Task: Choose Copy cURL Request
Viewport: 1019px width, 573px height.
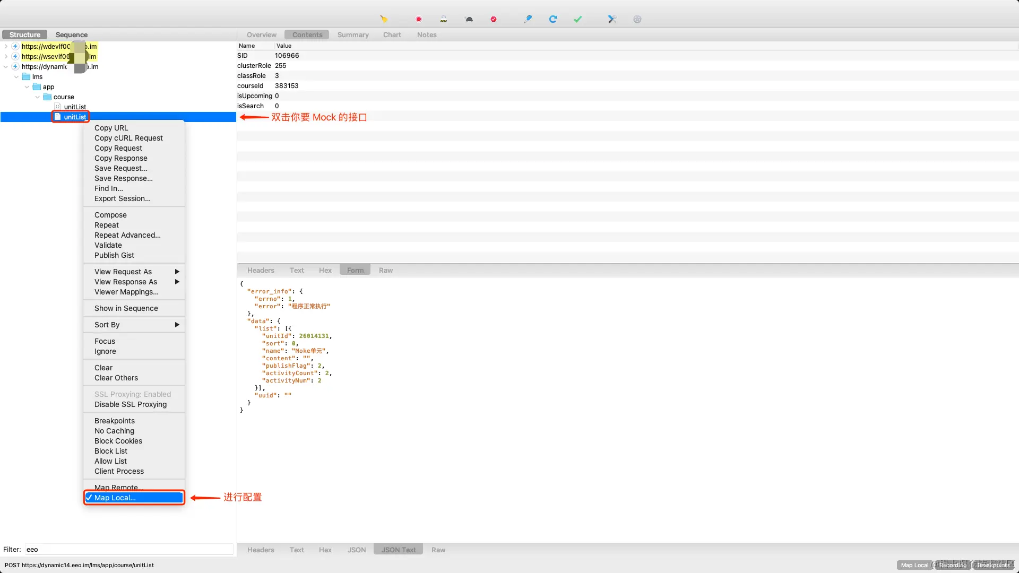Action: click(134, 138)
